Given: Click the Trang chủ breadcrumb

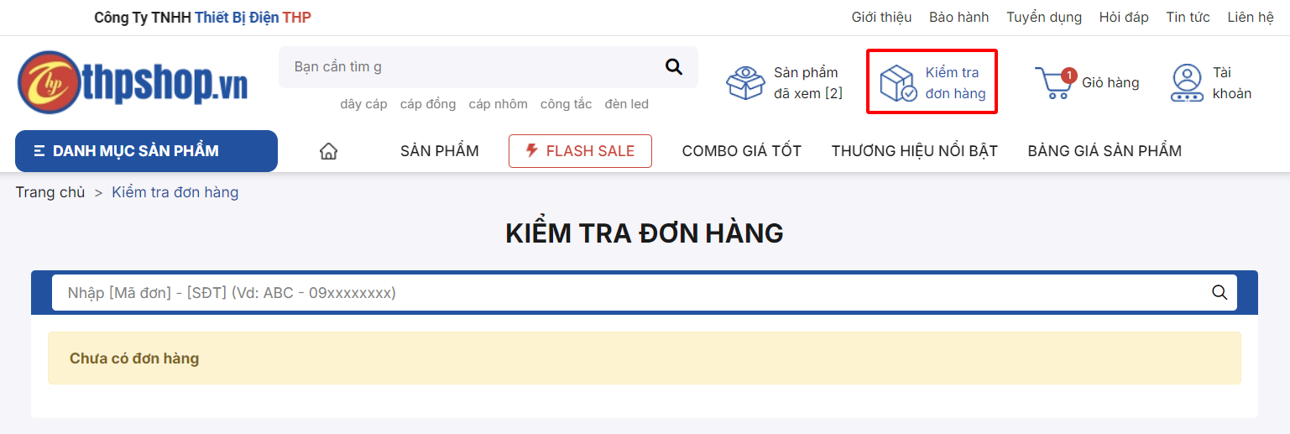Looking at the screenshot, I should [50, 192].
